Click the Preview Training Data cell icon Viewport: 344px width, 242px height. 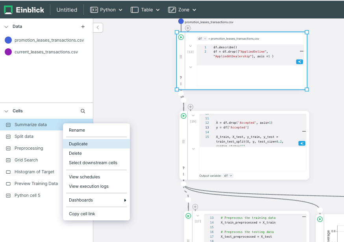pos(8,184)
